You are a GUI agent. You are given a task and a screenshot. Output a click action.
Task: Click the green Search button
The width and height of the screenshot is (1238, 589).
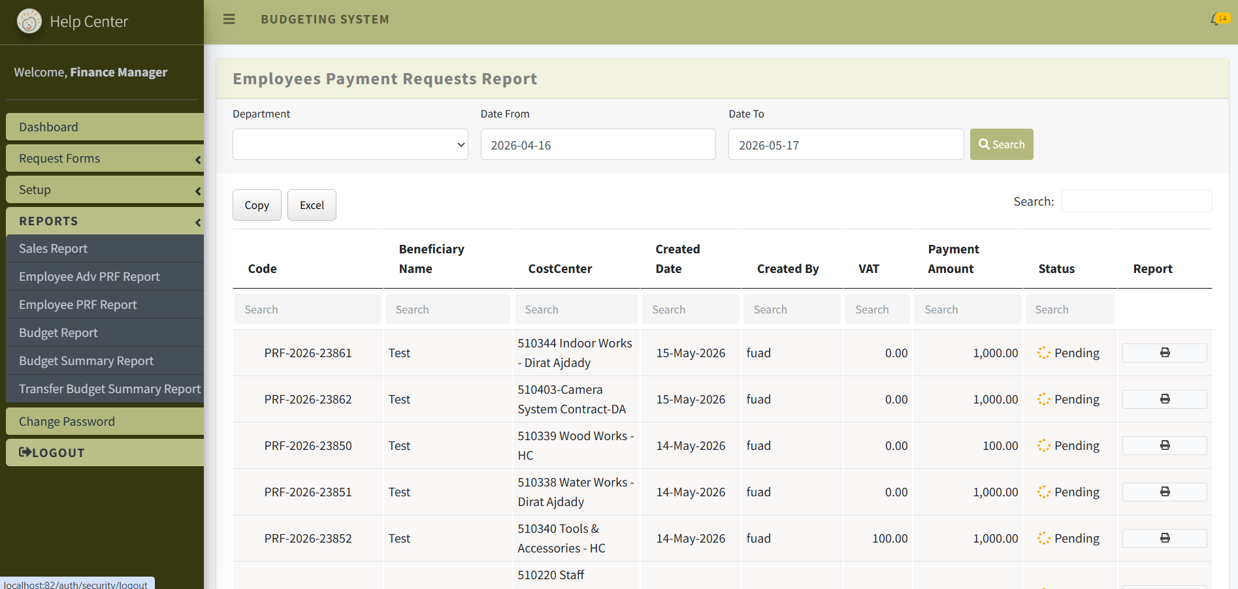tap(1002, 144)
